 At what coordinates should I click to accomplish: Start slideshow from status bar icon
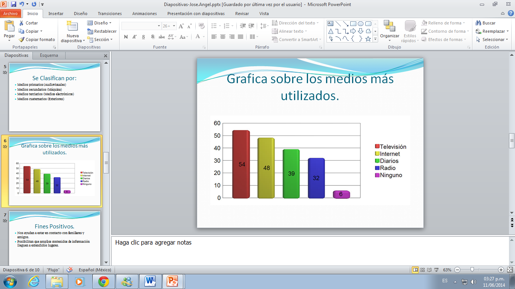pyautogui.click(x=437, y=270)
